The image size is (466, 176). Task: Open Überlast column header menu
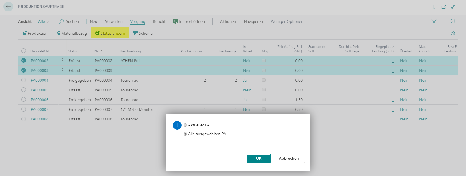[406, 51]
